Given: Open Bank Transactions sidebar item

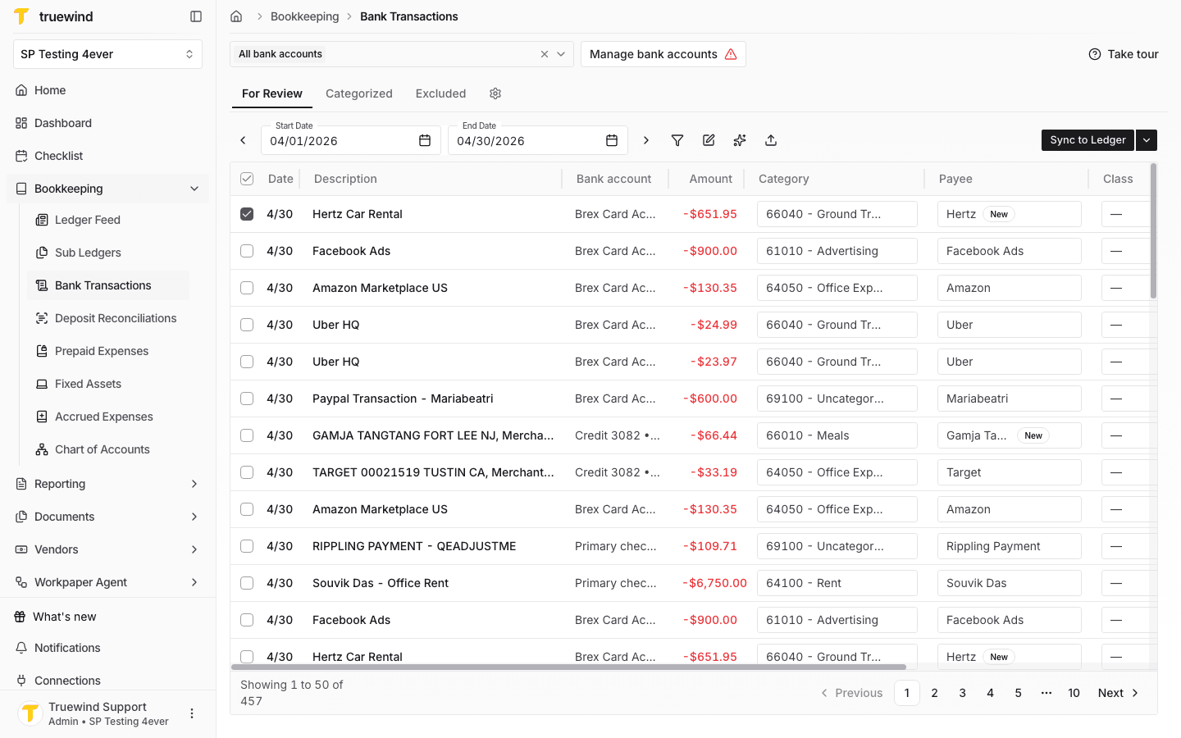Looking at the screenshot, I should point(108,285).
